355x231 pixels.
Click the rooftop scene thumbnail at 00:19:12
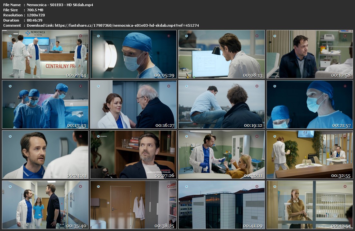[x=221, y=105]
